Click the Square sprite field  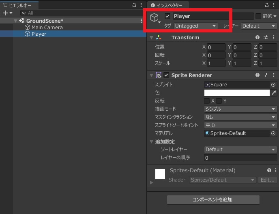pos(237,85)
